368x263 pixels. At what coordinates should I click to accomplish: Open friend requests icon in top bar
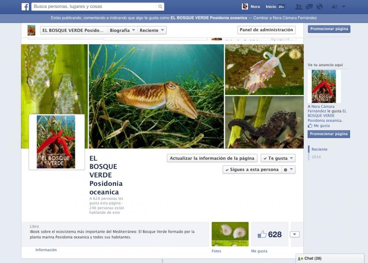tap(299, 7)
